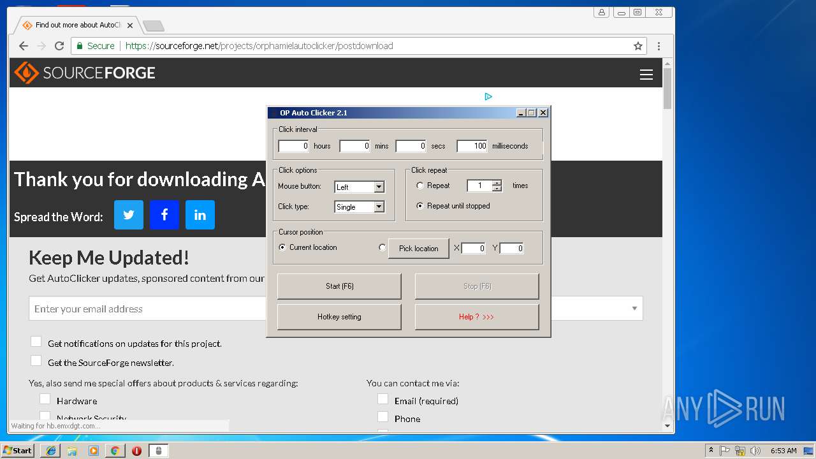Select the AutoClicker browser tab
This screenshot has width=816, height=459.
[76, 25]
